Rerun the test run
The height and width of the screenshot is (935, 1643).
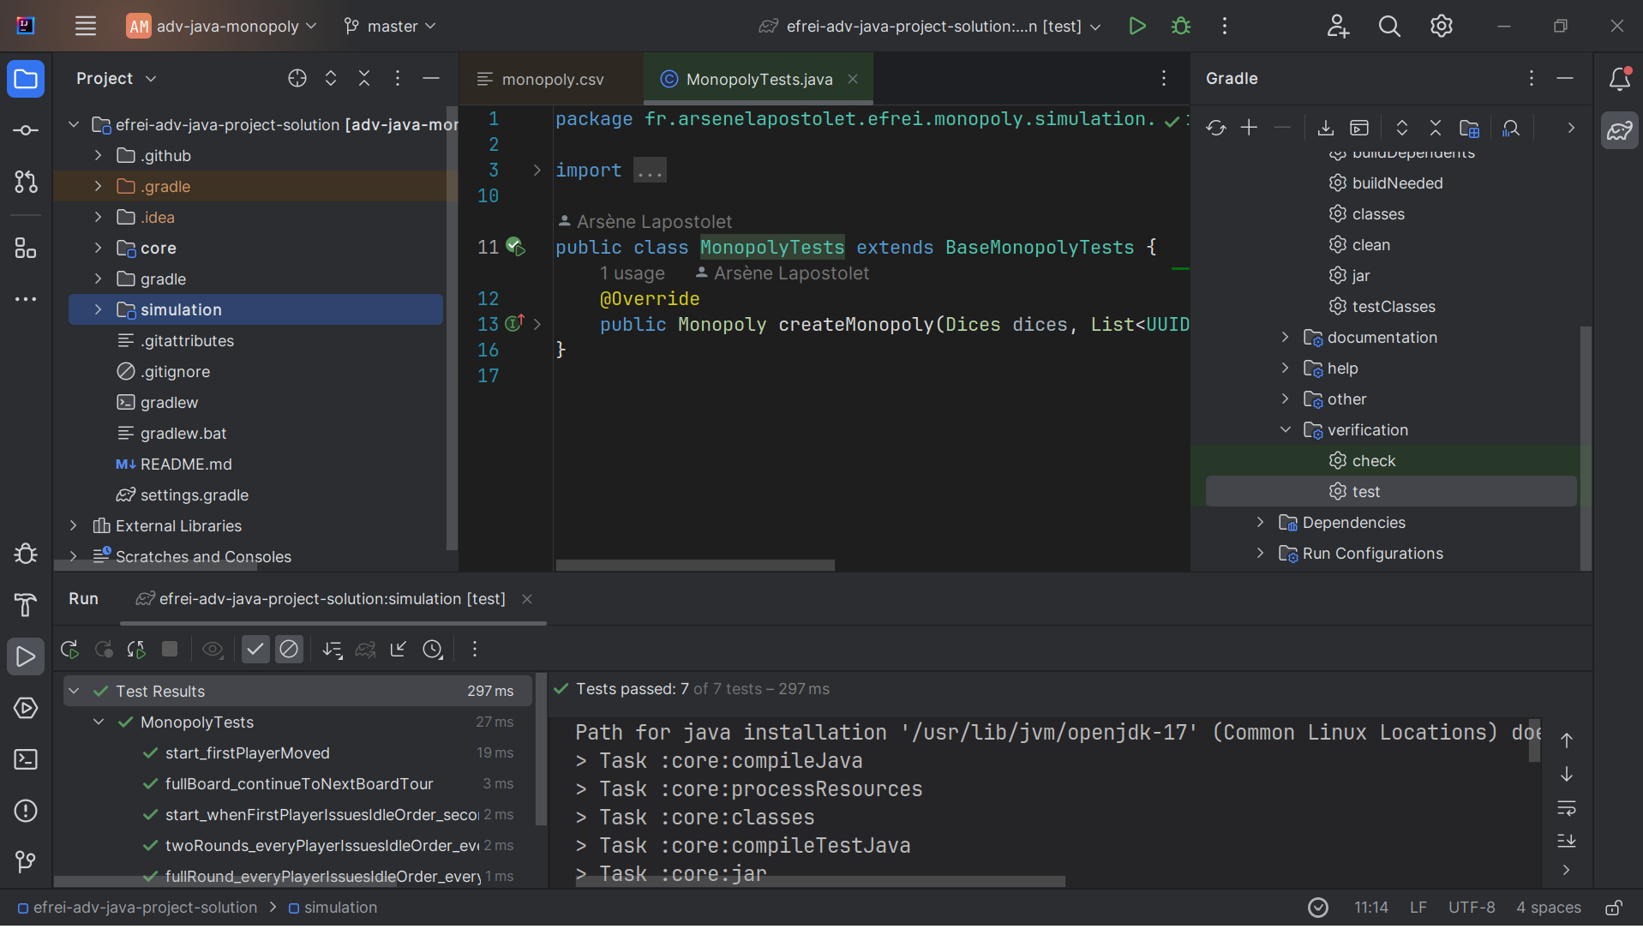click(69, 649)
